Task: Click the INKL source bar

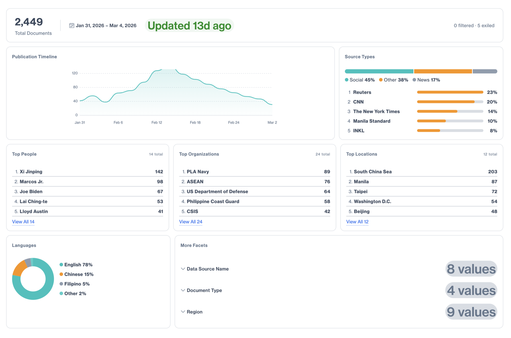Action: pyautogui.click(x=450, y=131)
